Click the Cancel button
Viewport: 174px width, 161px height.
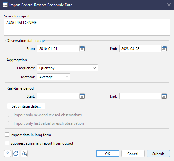(133, 154)
